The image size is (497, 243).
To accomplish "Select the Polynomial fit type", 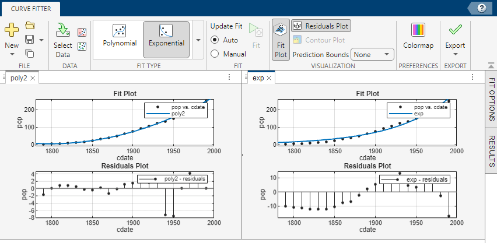I will [120, 36].
